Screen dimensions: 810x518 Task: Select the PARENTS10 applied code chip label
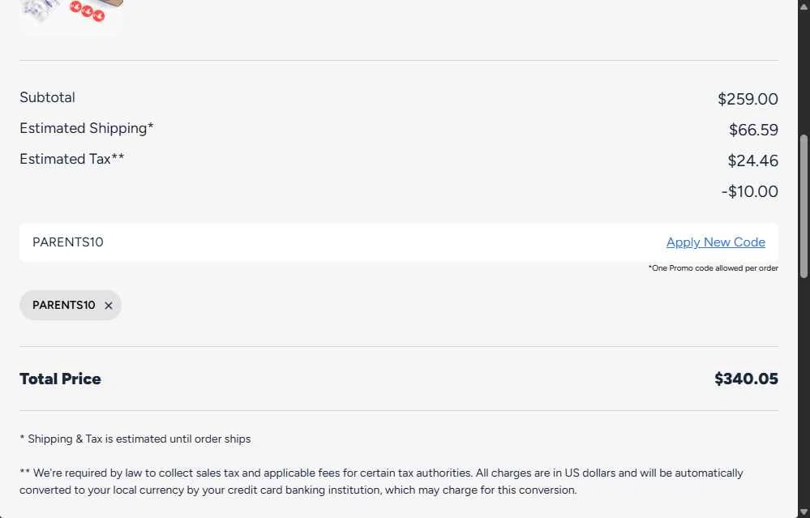coord(63,306)
